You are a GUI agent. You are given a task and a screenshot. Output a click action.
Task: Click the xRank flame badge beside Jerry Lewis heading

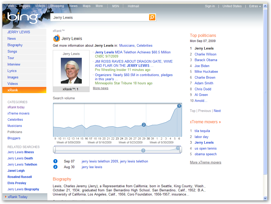tap(56, 38)
